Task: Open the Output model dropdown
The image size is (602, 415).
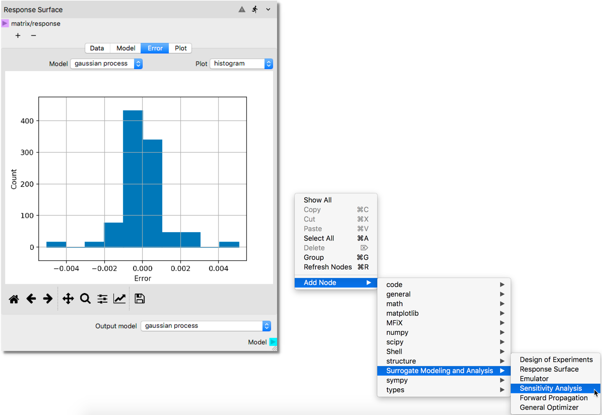Action: (x=206, y=326)
